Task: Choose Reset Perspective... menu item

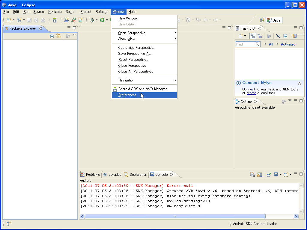Action: [144, 60]
